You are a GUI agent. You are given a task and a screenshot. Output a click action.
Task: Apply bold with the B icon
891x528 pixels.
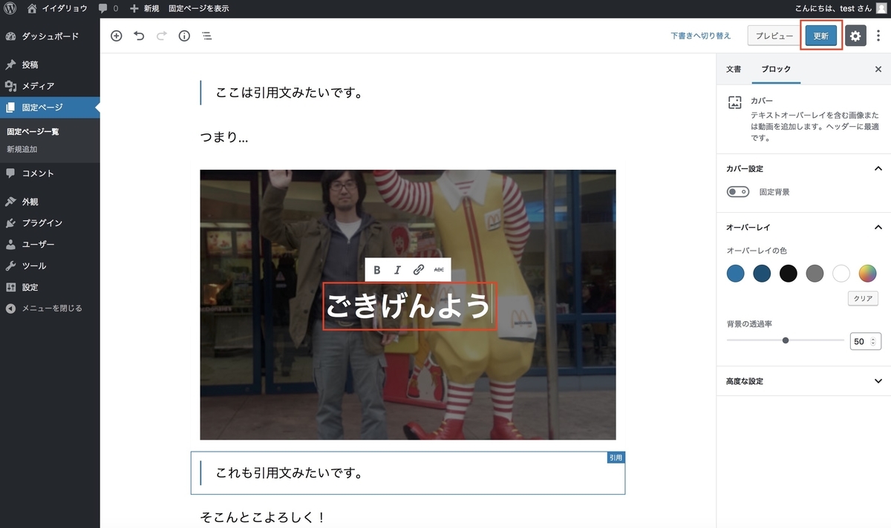(x=376, y=270)
